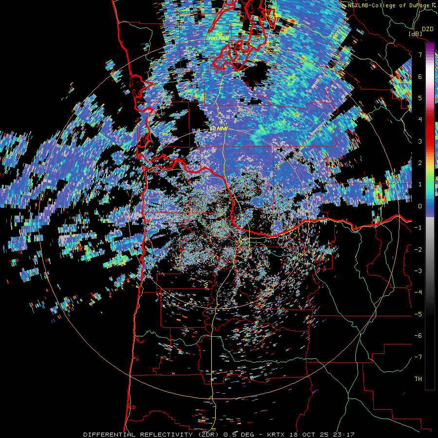Viewport: 438px width, 438px height.
Task: Click the 50 NMI range ring label
Action: [219, 129]
